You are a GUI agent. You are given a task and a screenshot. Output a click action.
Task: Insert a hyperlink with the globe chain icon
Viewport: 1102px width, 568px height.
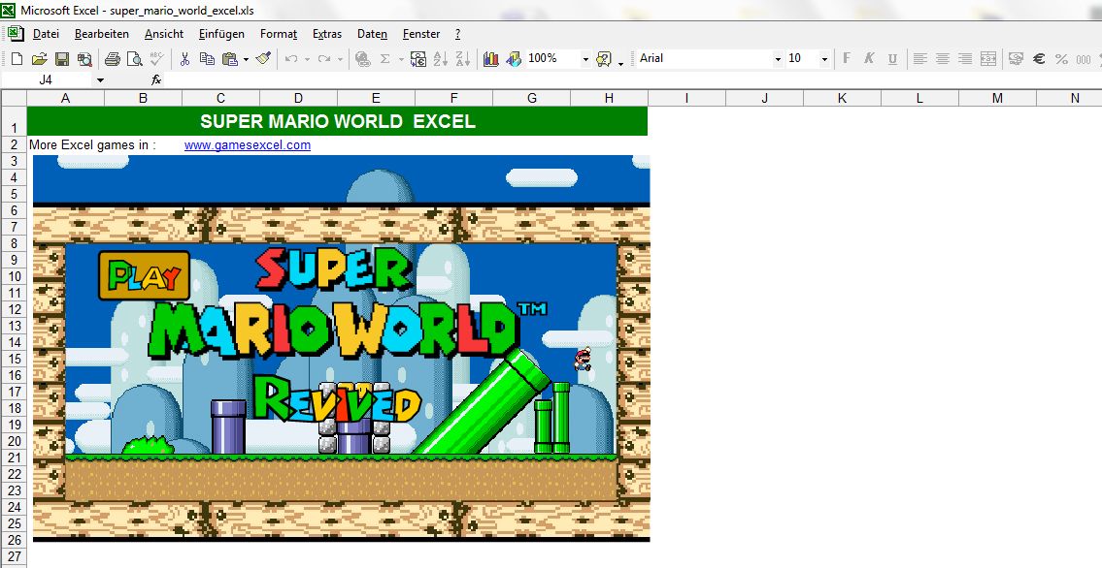click(363, 59)
